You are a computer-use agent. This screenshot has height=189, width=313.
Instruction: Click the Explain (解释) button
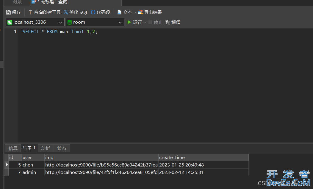click(x=173, y=22)
